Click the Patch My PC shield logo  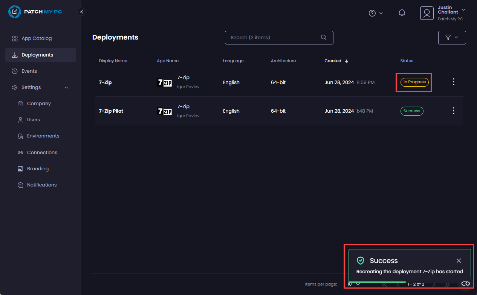click(15, 12)
